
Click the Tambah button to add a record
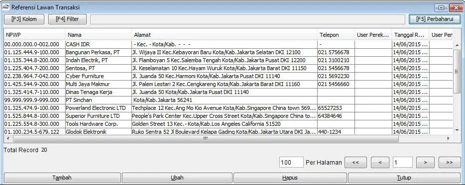pos(62,178)
